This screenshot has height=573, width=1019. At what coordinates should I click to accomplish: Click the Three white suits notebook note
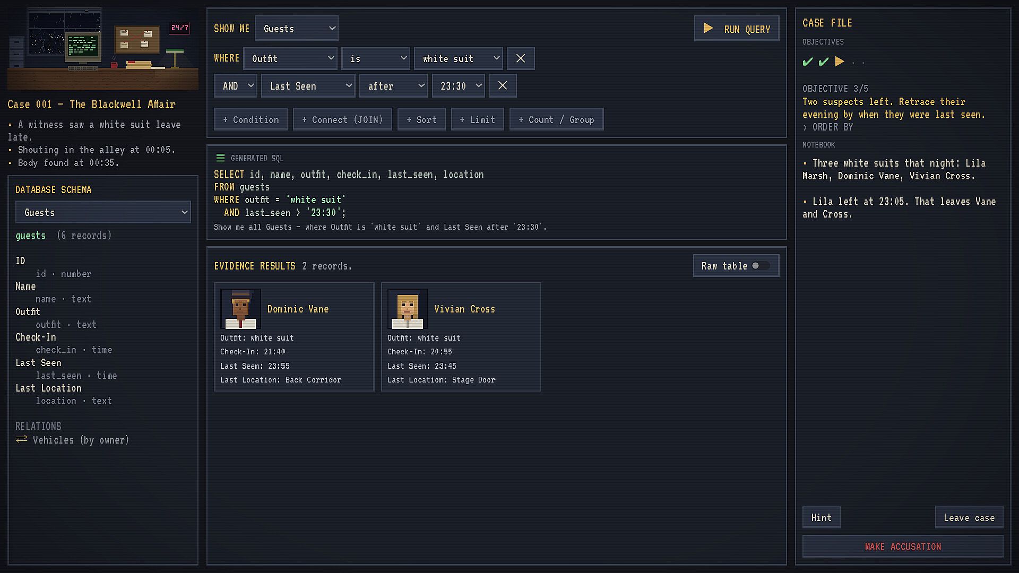point(894,170)
